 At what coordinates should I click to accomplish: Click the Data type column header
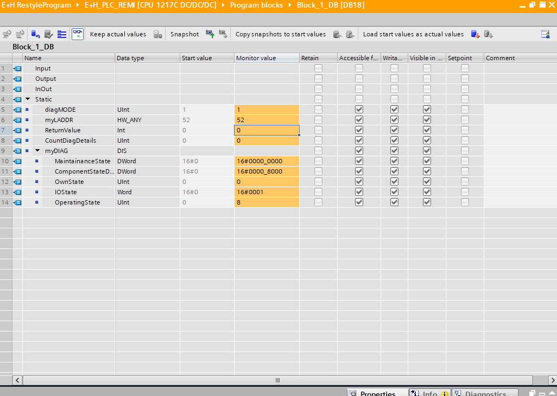pos(147,58)
